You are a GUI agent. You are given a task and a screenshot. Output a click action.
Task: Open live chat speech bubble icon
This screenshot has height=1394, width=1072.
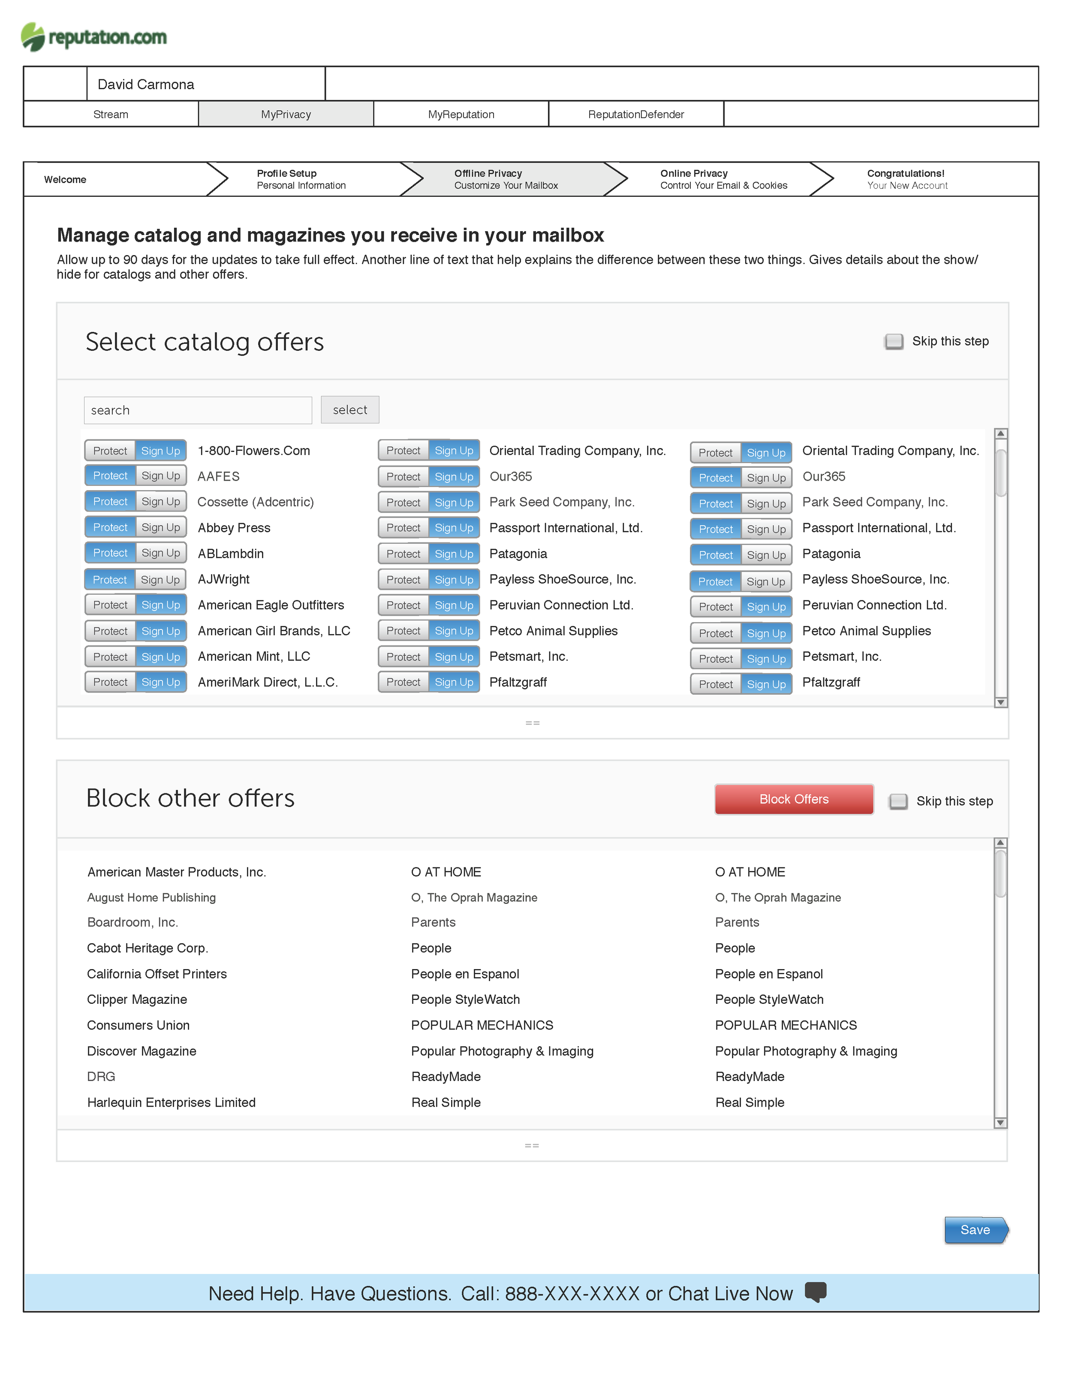tap(816, 1292)
